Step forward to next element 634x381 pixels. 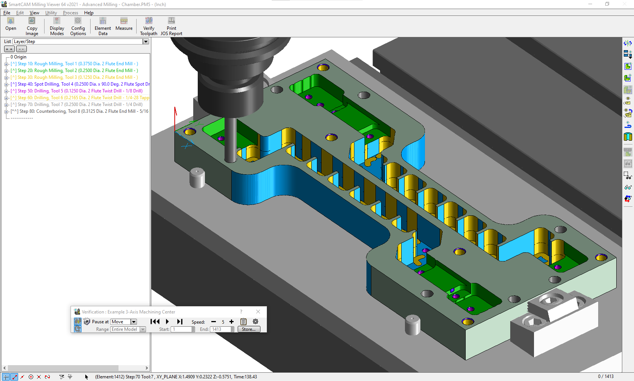[x=180, y=322]
